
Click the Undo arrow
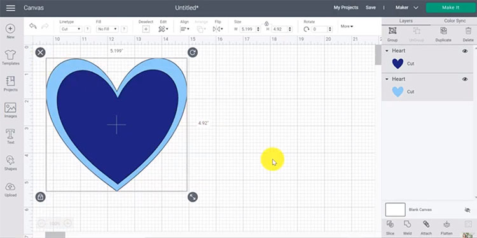pos(33,26)
